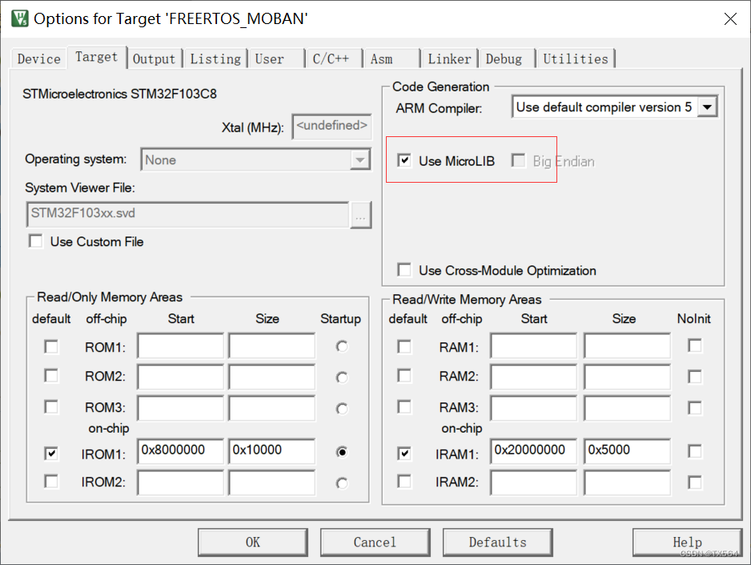Enable the RAM1 NoInit checkbox
This screenshot has height=565, width=751.
694,345
